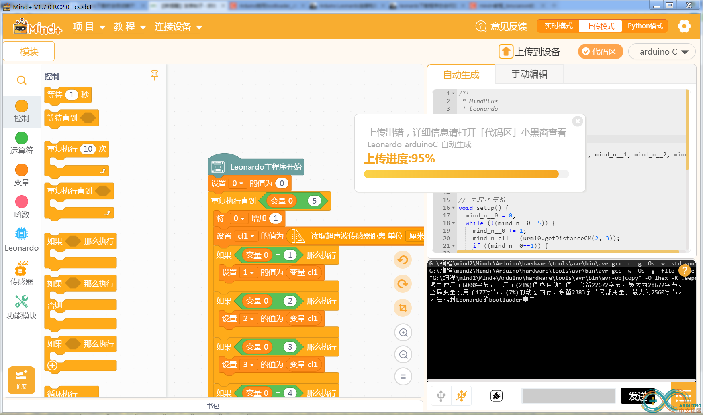Click the 发送 send button

pyautogui.click(x=637, y=396)
